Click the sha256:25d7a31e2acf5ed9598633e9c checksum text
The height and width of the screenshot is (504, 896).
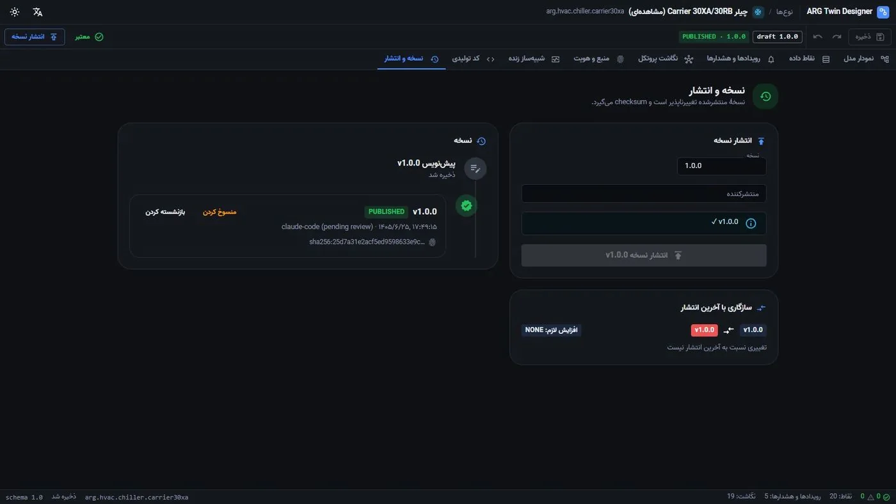pyautogui.click(x=367, y=242)
